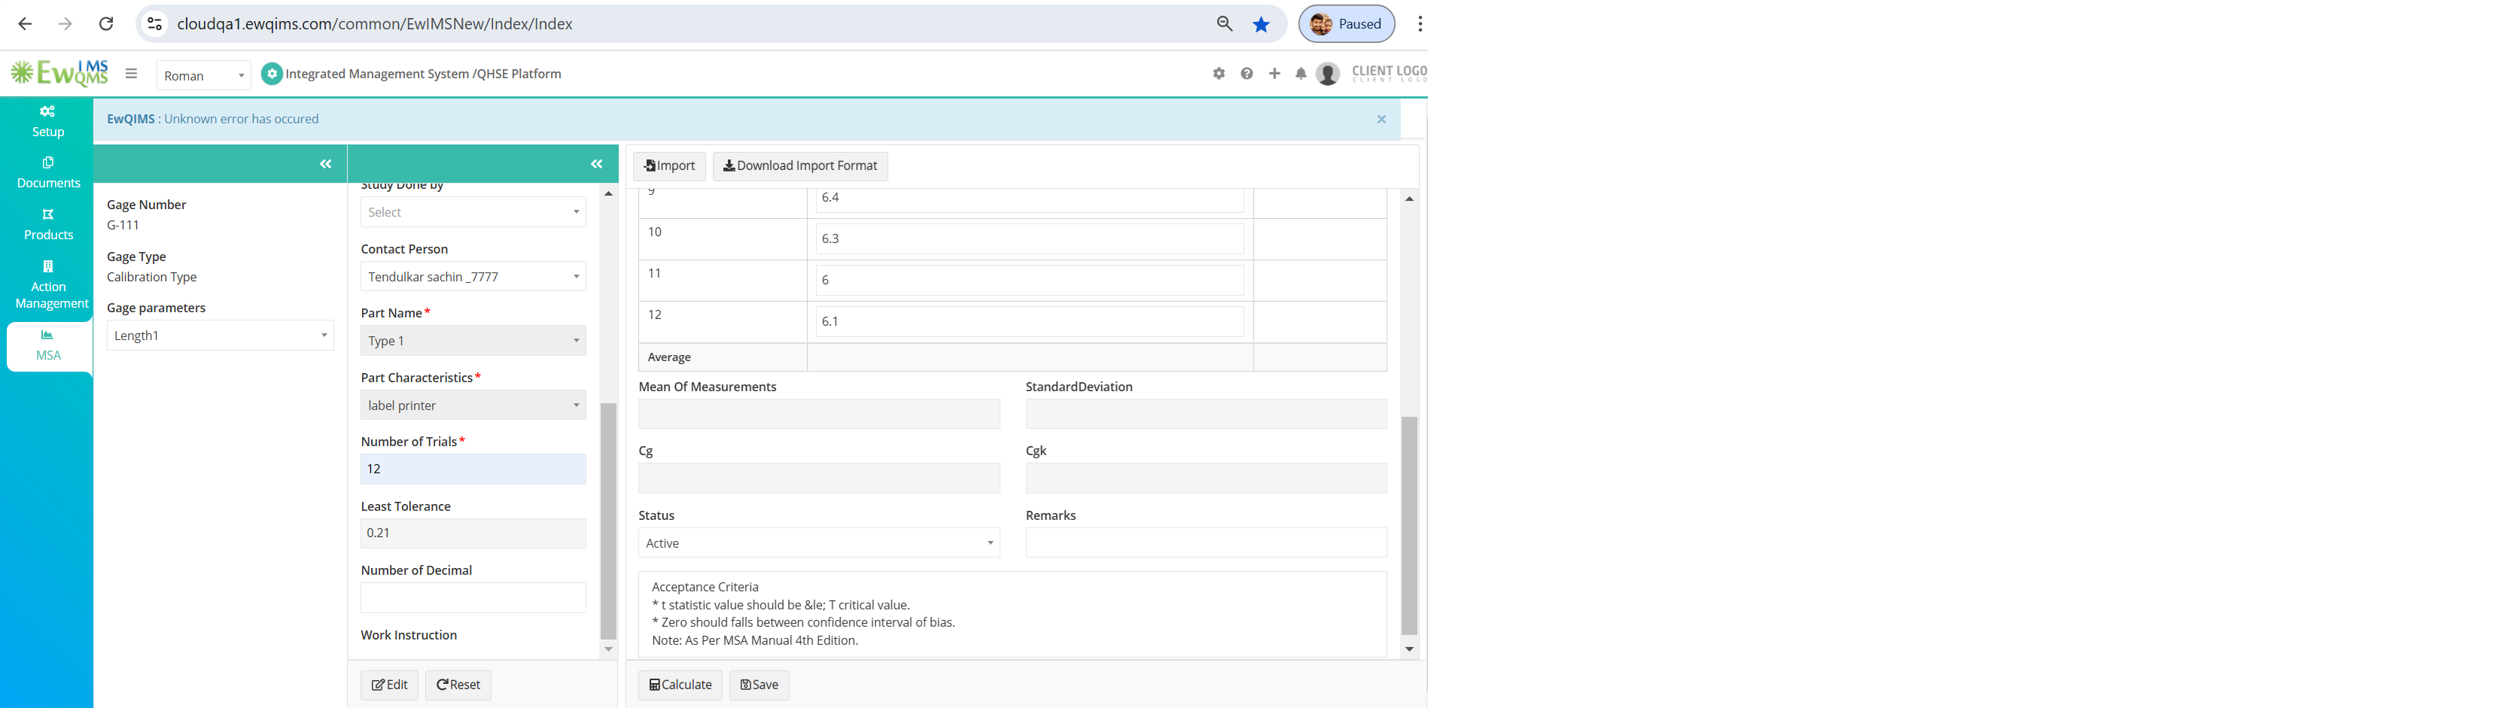Click trial 9 value field 6.4

(x=1030, y=200)
